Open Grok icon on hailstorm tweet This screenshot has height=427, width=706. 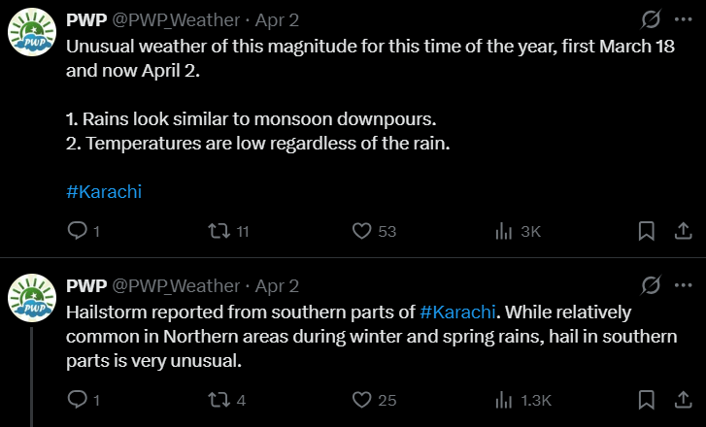tap(652, 285)
